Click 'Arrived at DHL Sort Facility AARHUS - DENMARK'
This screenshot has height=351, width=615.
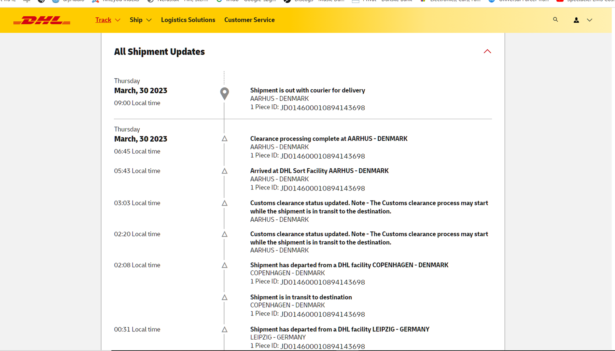point(319,171)
